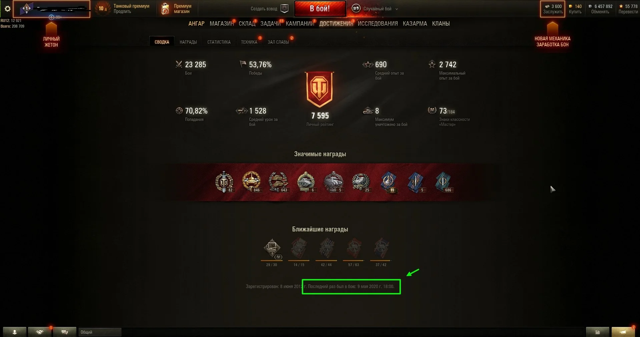Click the statistics bars icon bottom right
This screenshot has height=337, width=640.
click(598, 332)
